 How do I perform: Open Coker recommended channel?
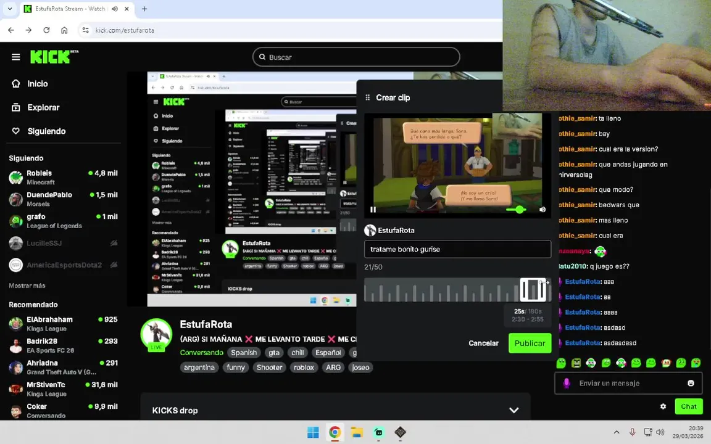(x=63, y=411)
